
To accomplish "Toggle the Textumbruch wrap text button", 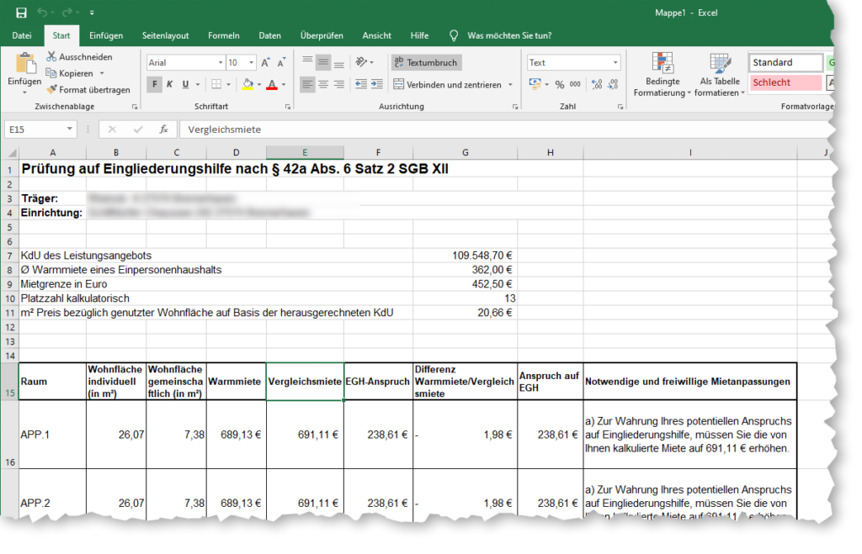I will coord(426,63).
